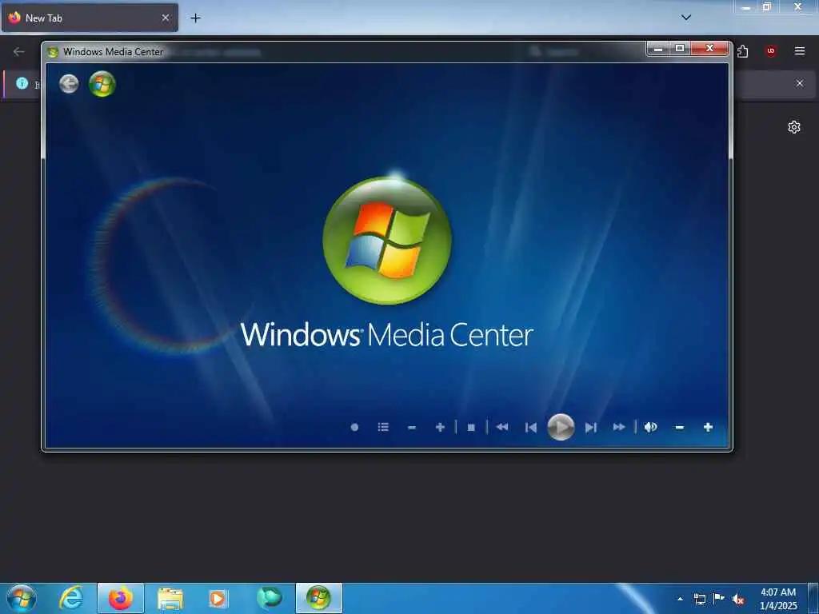
Task: Switch to Firefox in the taskbar
Action: (120, 598)
